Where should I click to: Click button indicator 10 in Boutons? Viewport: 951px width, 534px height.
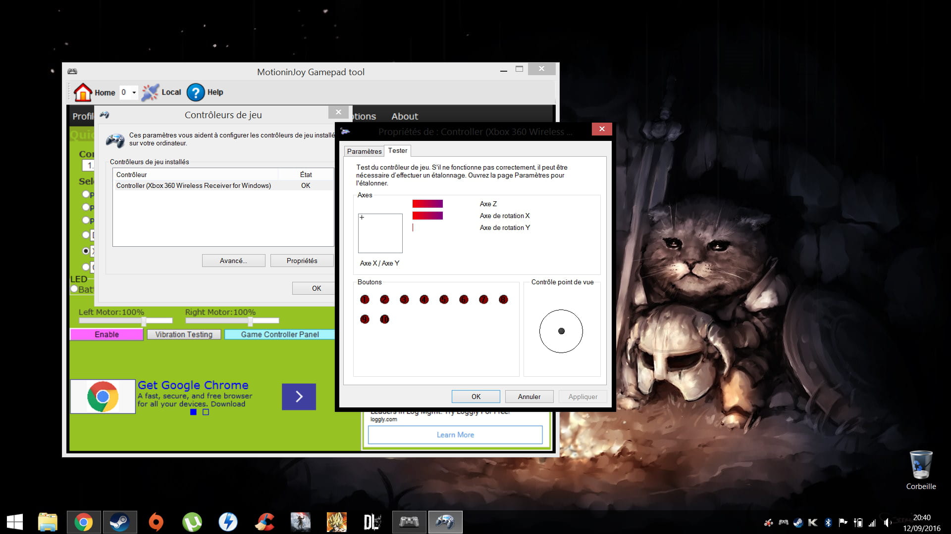point(384,319)
